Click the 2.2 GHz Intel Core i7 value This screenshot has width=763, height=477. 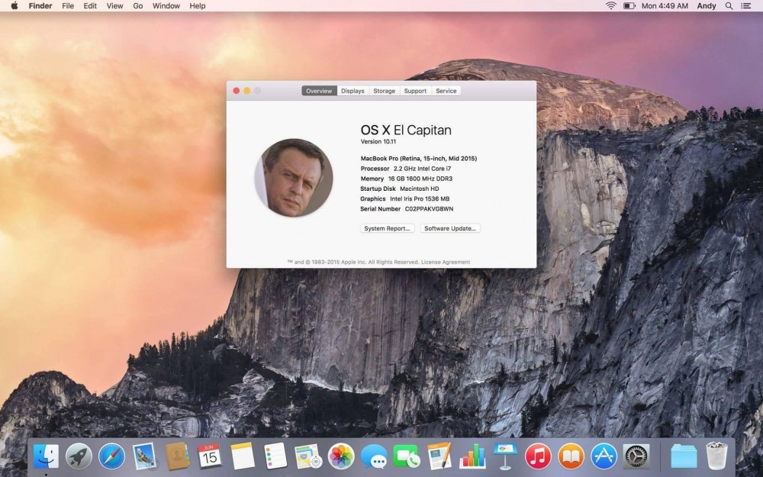pyautogui.click(x=423, y=169)
